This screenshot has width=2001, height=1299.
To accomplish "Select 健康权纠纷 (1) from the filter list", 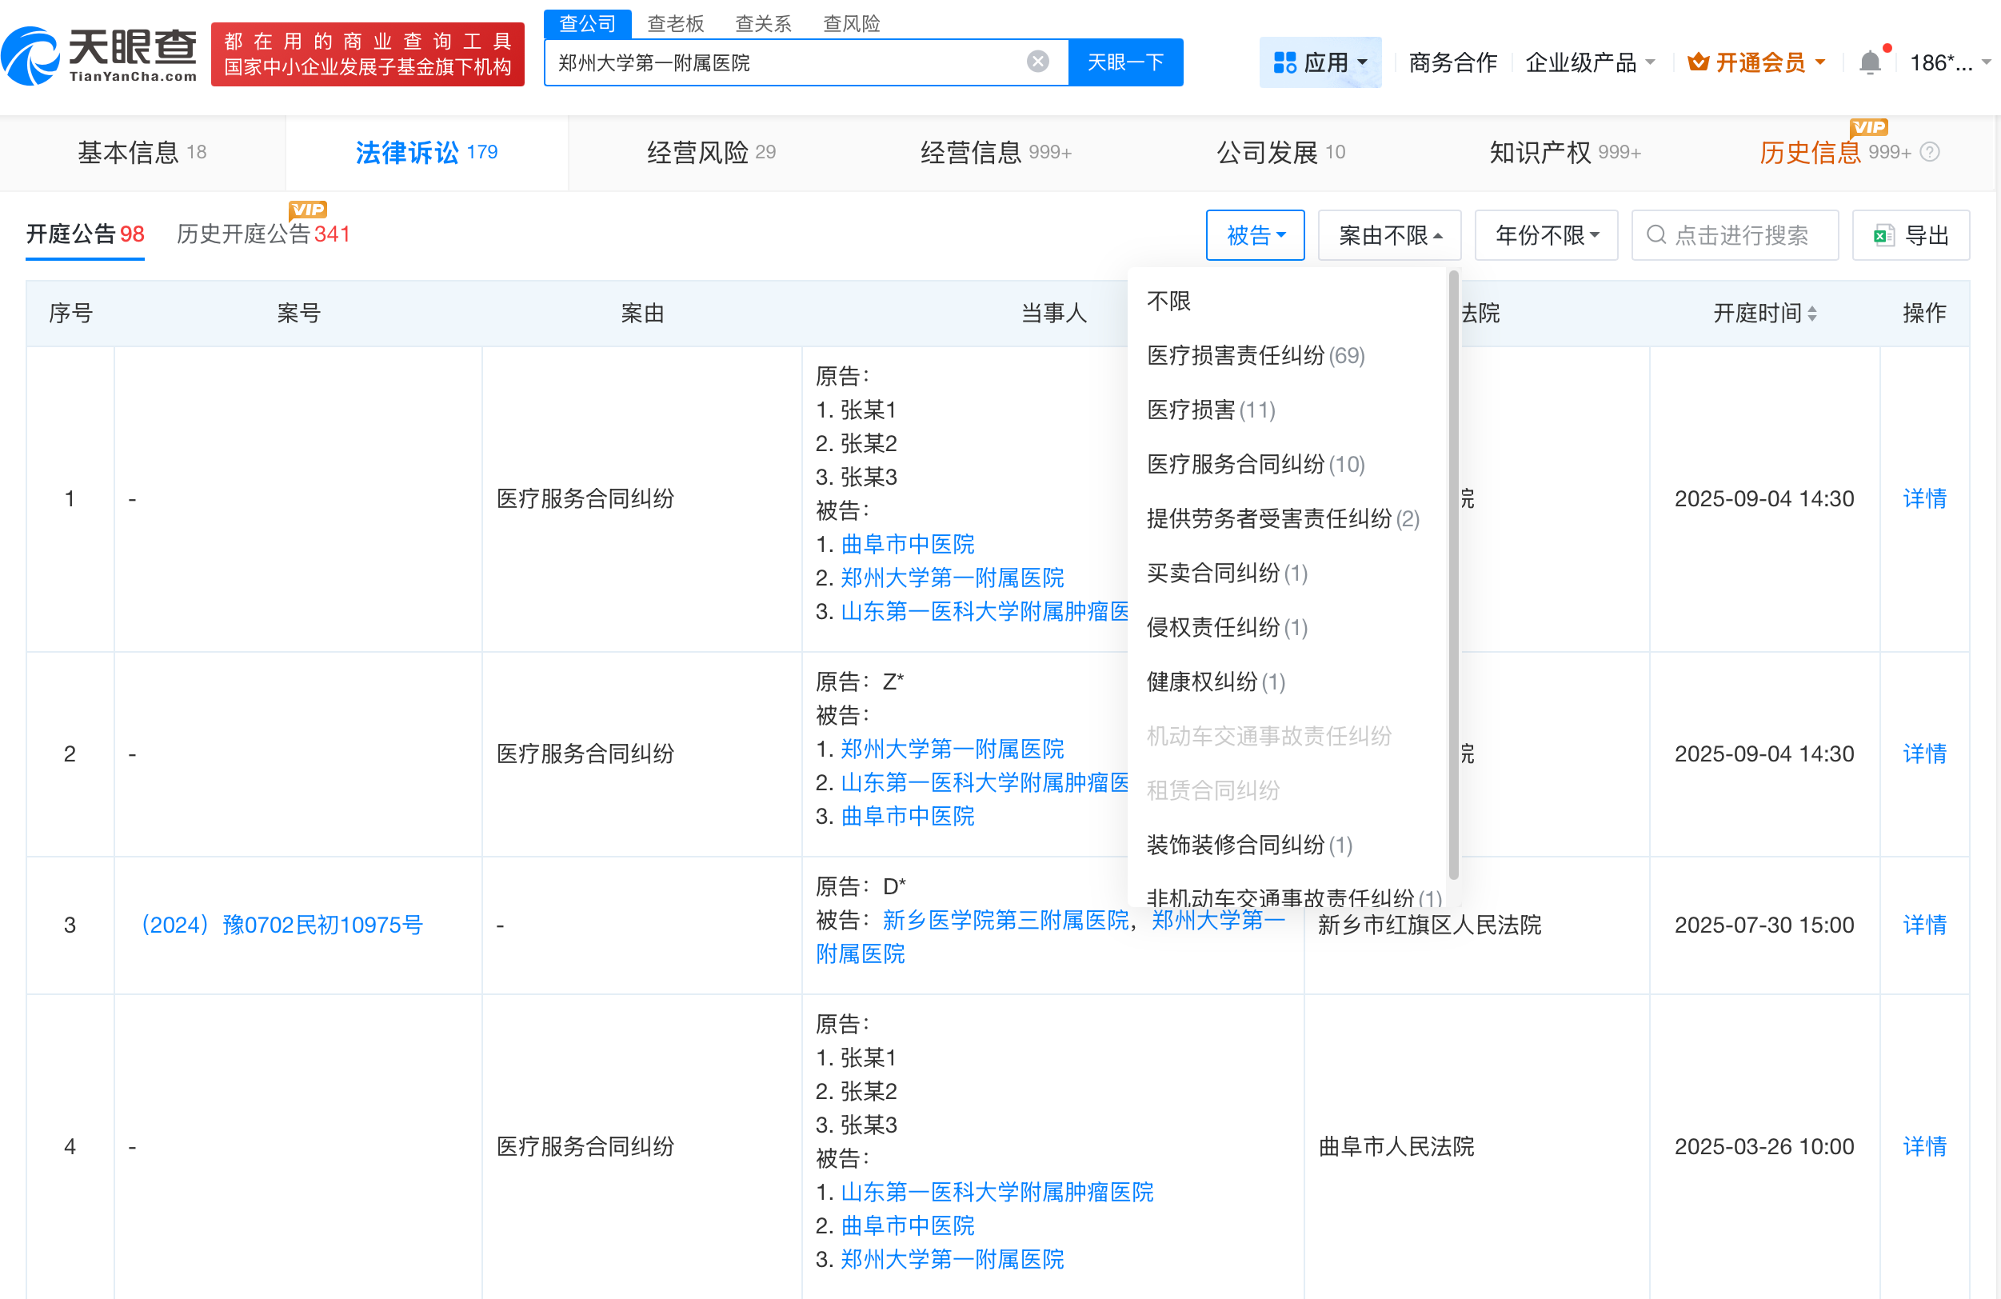I will coord(1213,681).
